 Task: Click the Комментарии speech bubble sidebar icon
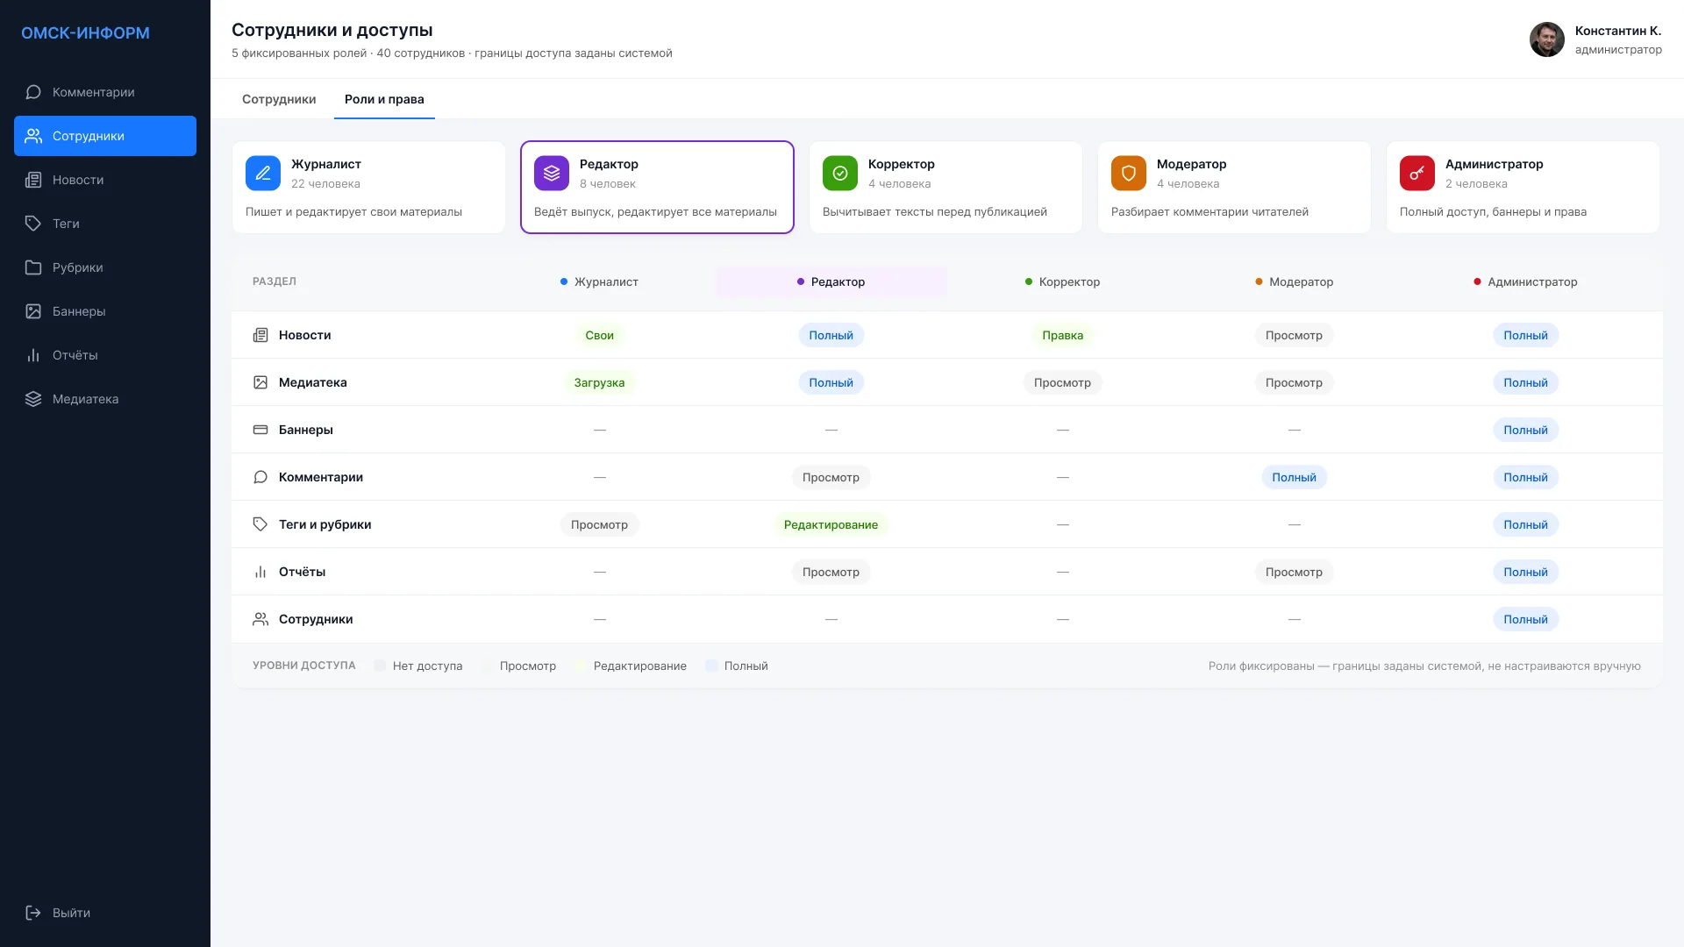(x=33, y=92)
